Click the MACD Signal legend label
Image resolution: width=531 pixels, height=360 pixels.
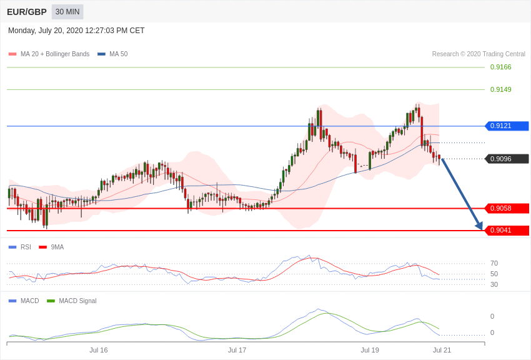[x=77, y=301]
